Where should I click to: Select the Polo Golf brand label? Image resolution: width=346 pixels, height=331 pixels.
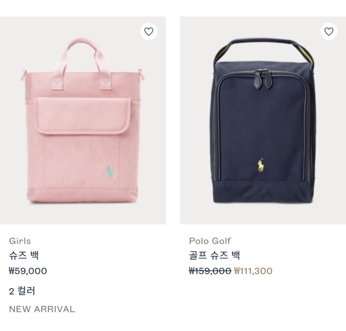click(x=210, y=241)
